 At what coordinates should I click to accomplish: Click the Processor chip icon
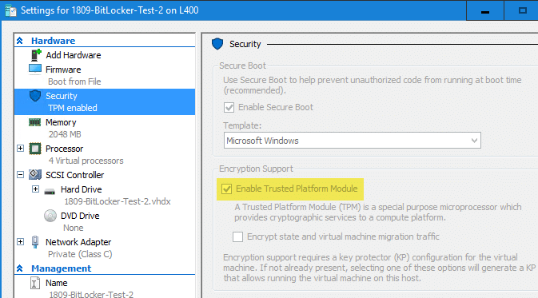35,149
